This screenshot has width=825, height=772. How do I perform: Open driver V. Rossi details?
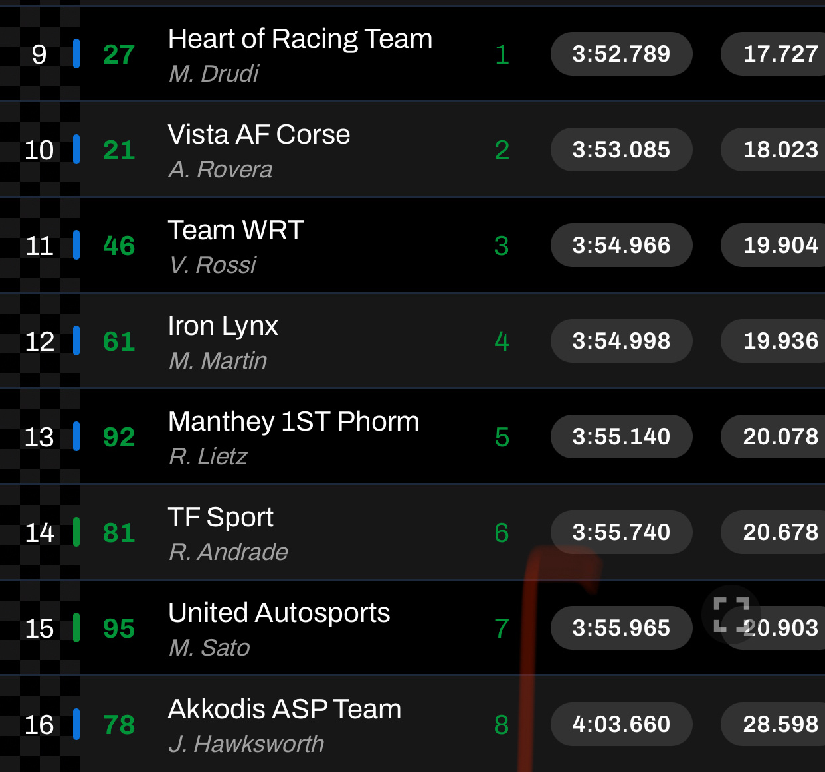point(213,265)
